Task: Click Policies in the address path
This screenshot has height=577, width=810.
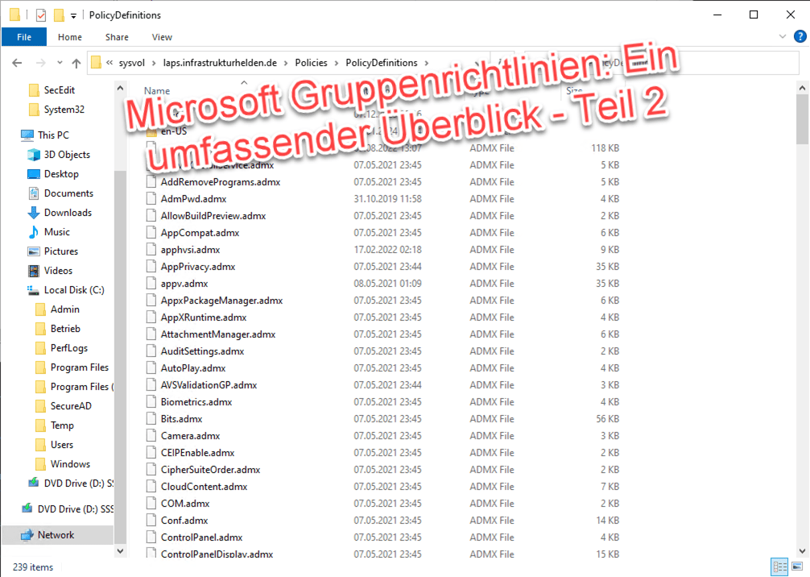Action: tap(311, 63)
